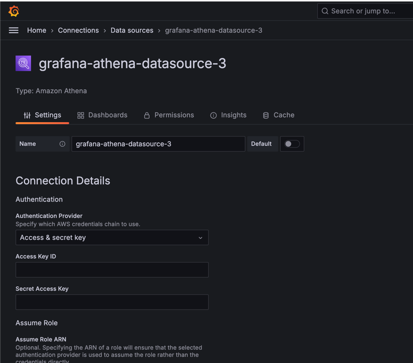Viewport: 413px width, 363px height.
Task: Click the Settings sliders icon
Action: pos(27,115)
